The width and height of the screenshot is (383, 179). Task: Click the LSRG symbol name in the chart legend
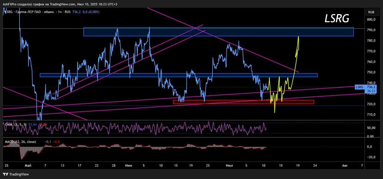[8, 12]
